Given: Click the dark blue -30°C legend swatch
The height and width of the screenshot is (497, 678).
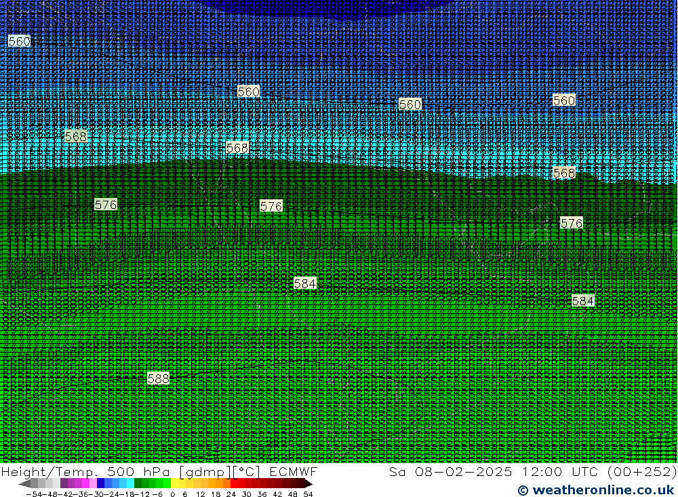Looking at the screenshot, I should [101, 483].
